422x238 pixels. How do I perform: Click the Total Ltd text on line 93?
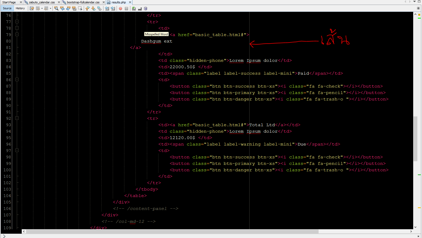[262, 125]
